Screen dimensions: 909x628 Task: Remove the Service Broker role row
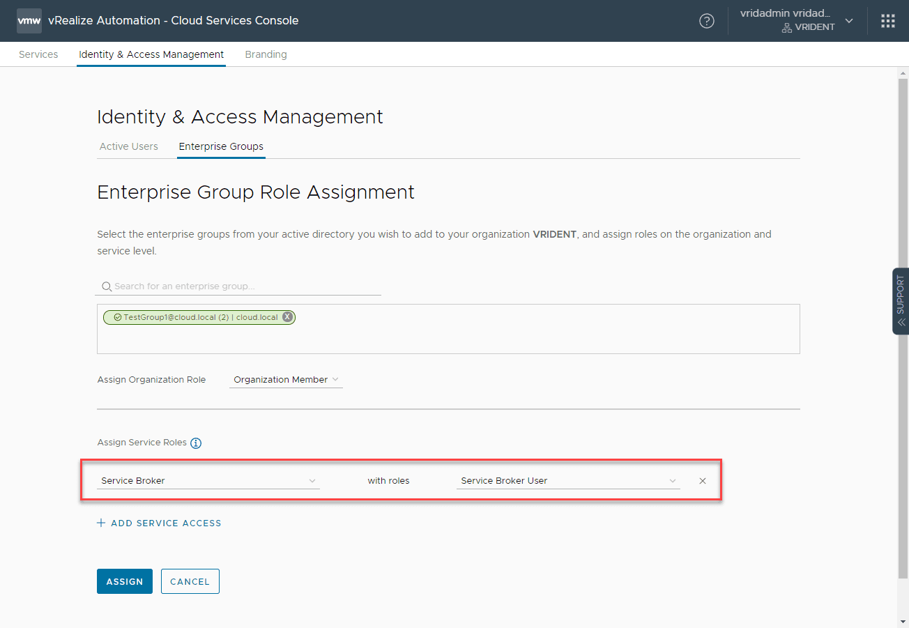[x=702, y=481]
